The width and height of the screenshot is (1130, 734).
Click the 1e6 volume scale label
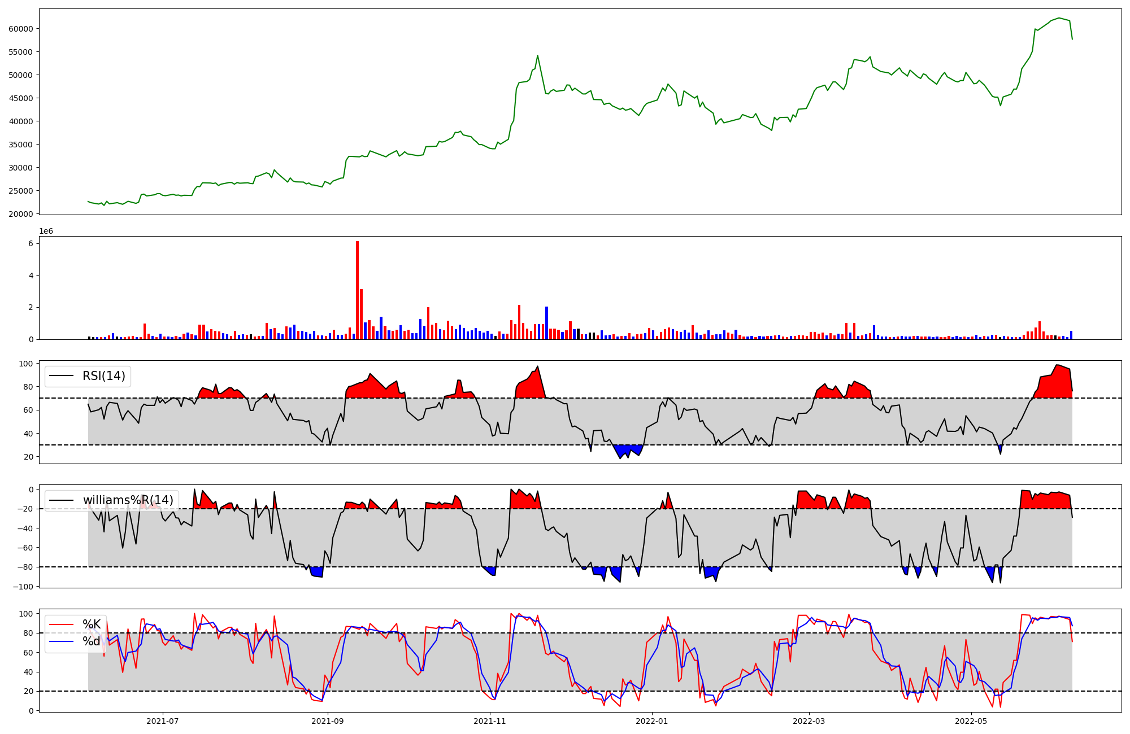point(46,231)
